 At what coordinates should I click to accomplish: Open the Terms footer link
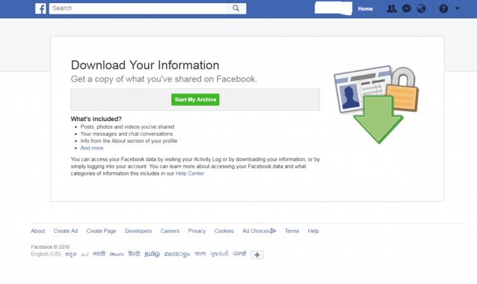tap(292, 231)
